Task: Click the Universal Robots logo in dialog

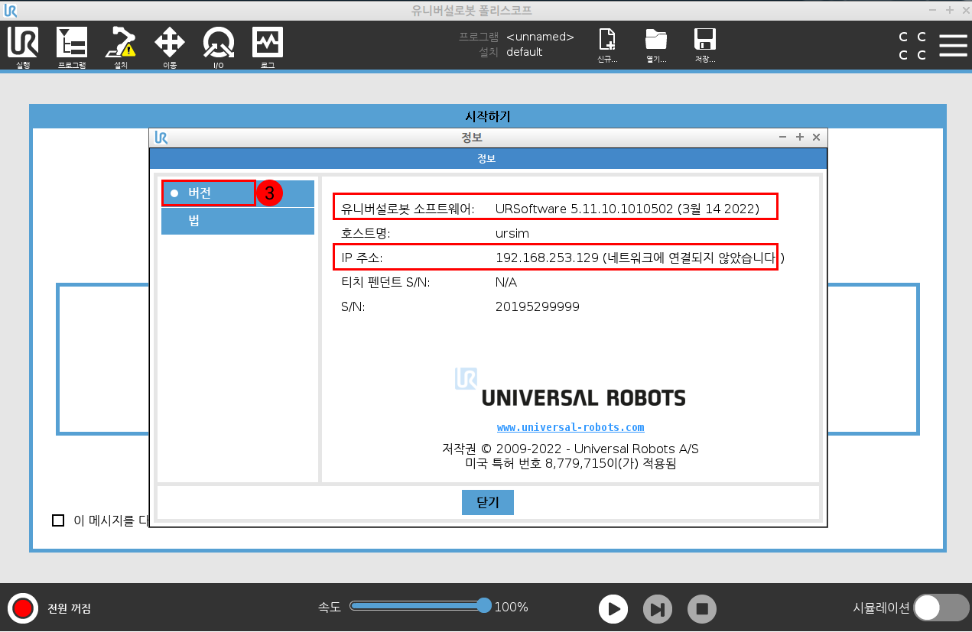Action: pyautogui.click(x=571, y=389)
